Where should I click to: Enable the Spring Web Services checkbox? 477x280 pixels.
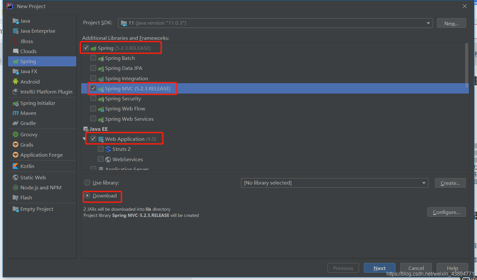(x=93, y=118)
